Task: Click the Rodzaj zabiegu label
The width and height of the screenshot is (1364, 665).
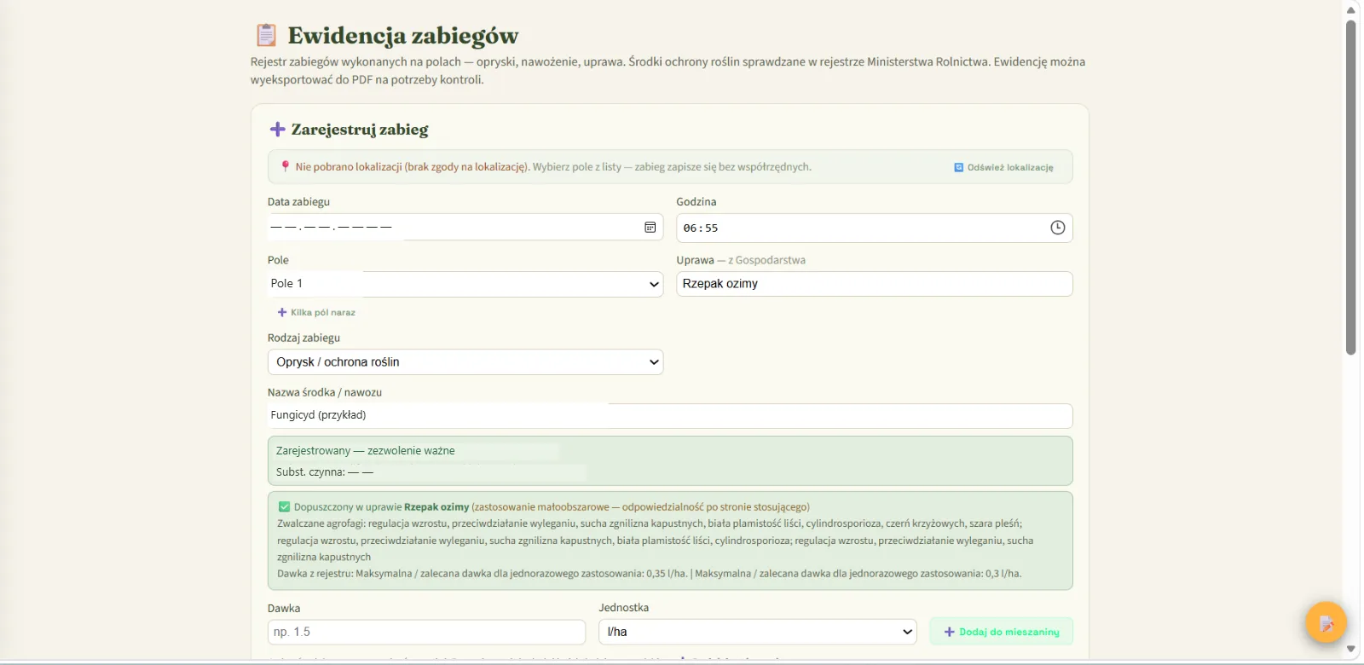Action: pyautogui.click(x=303, y=338)
